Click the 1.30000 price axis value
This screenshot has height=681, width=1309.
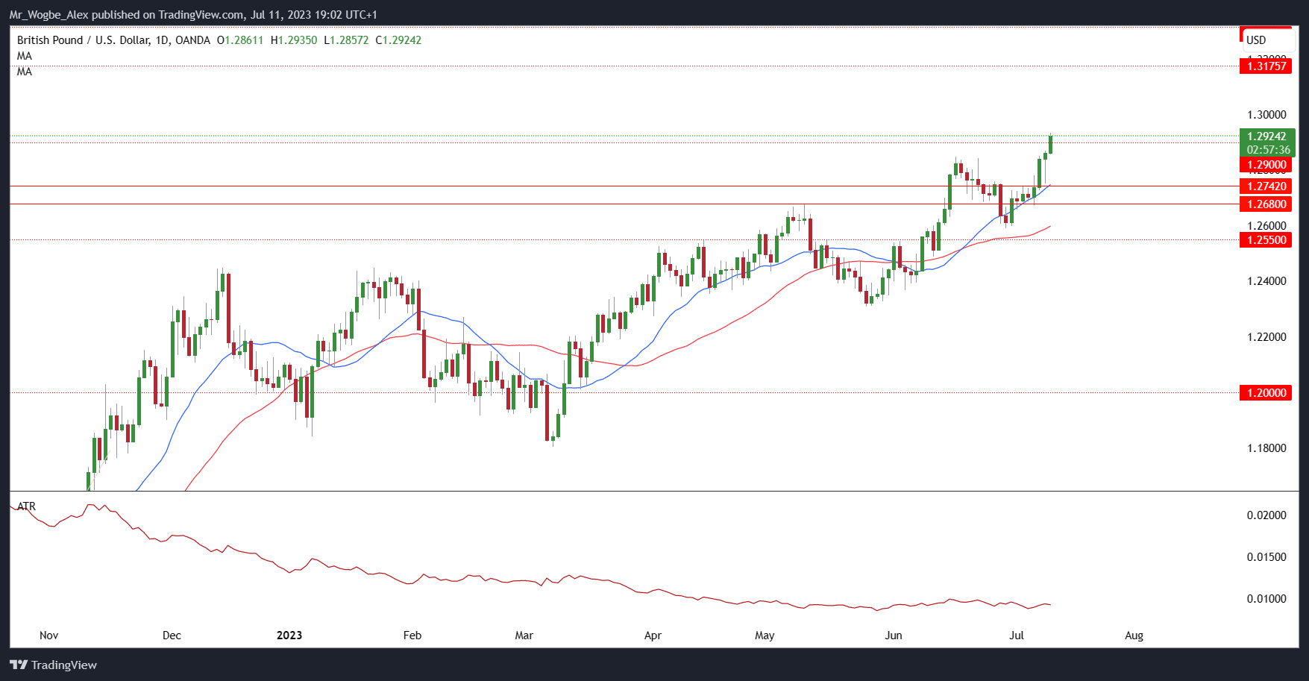click(1266, 115)
